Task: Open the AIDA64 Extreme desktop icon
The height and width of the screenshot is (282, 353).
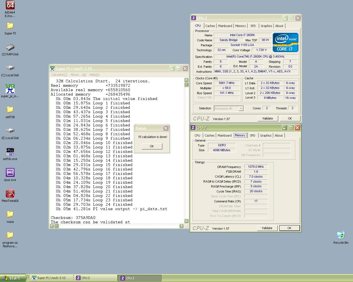Action: coord(10,5)
